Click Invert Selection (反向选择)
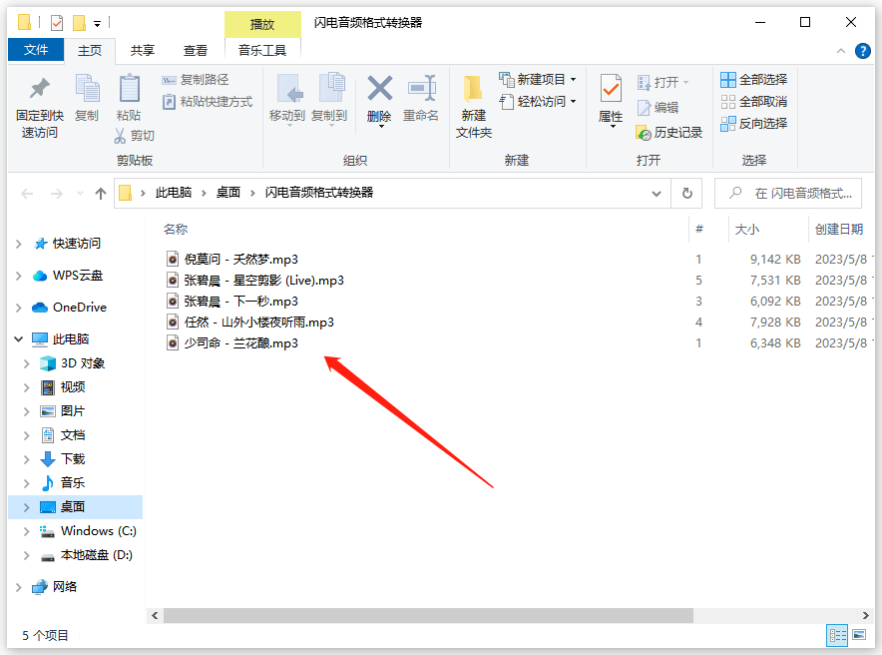Image resolution: width=882 pixels, height=655 pixels. click(753, 123)
